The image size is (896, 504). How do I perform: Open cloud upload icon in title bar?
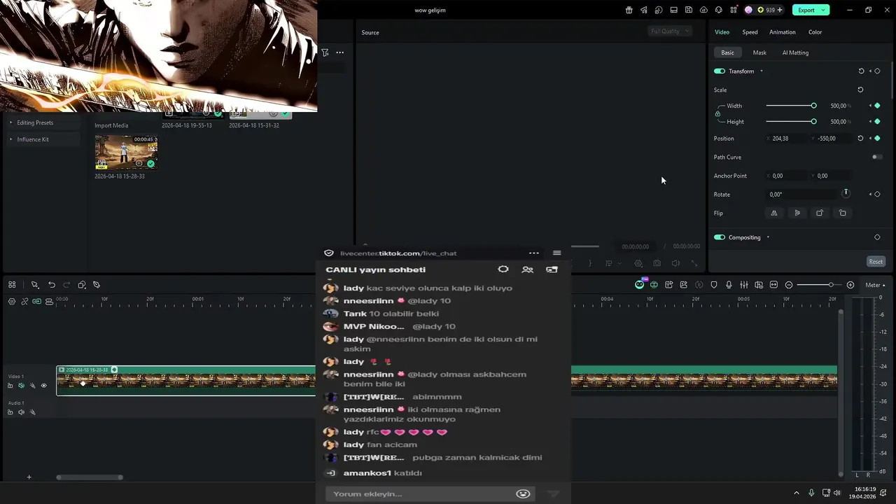(703, 10)
